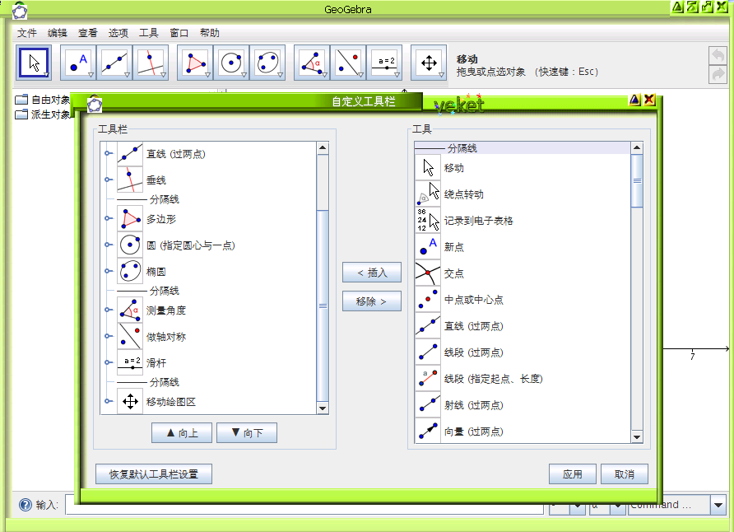
Task: Open the 编辑 menu
Action: pos(57,33)
